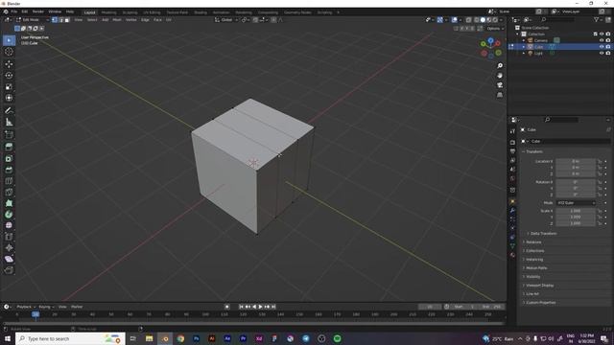Open the Global orientation dropdown
The width and height of the screenshot is (614, 345).
(x=226, y=19)
